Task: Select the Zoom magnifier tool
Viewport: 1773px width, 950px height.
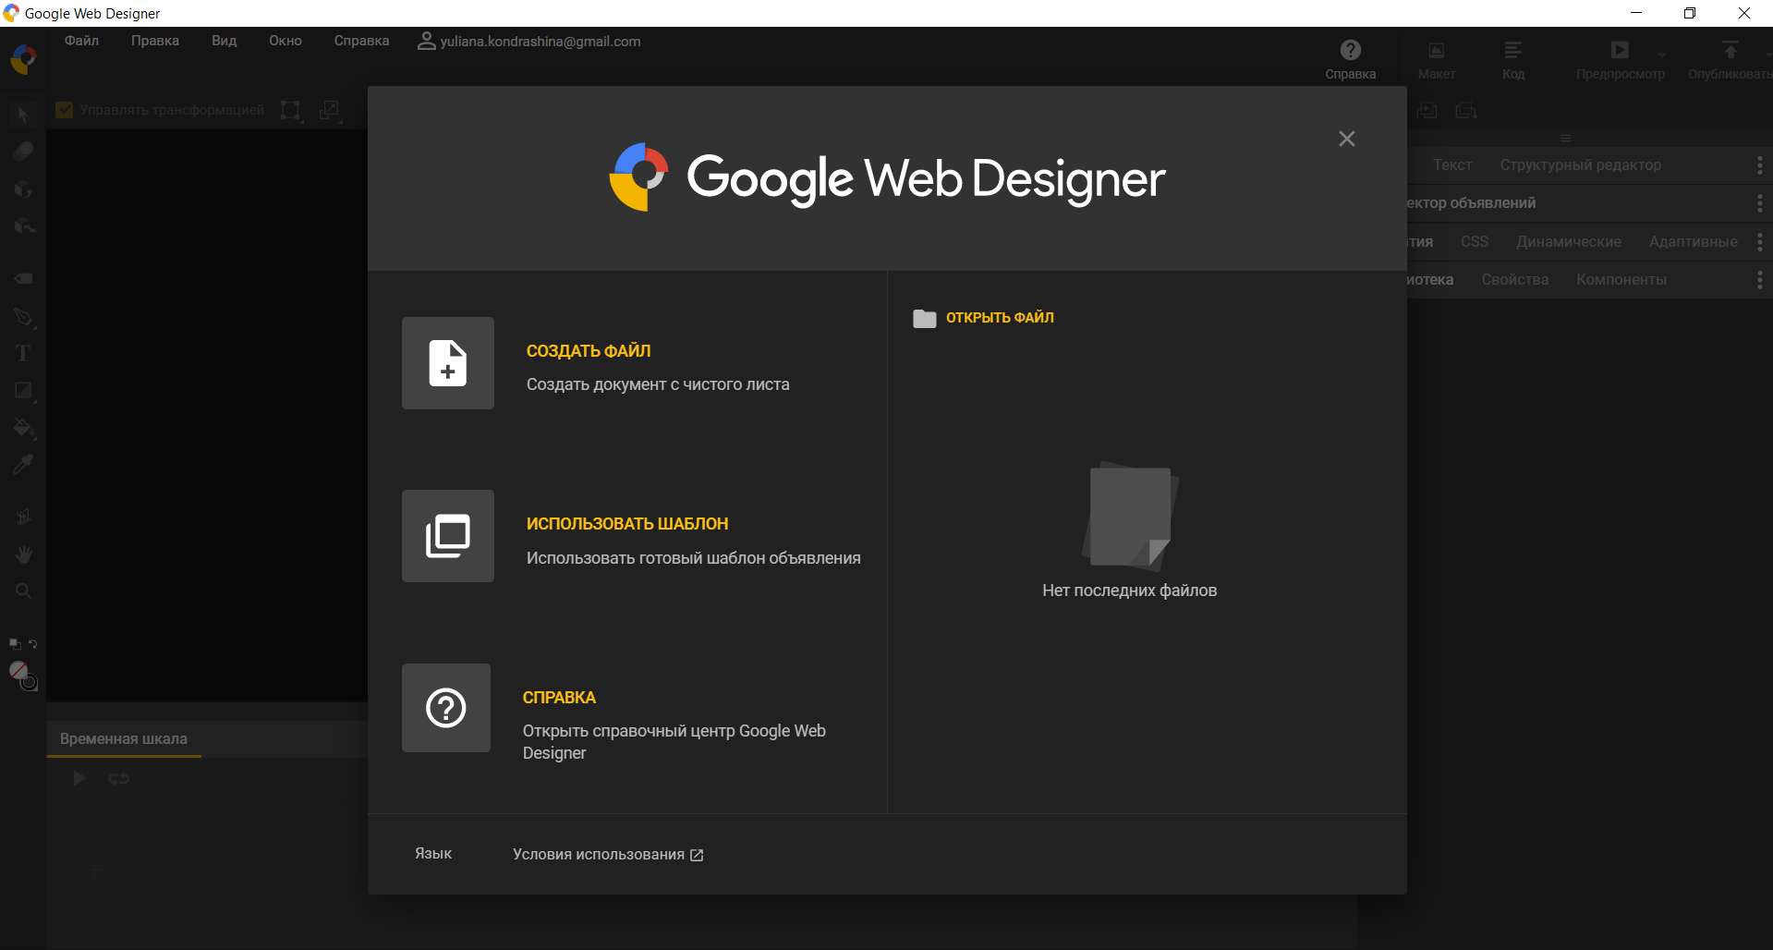Action: [23, 591]
